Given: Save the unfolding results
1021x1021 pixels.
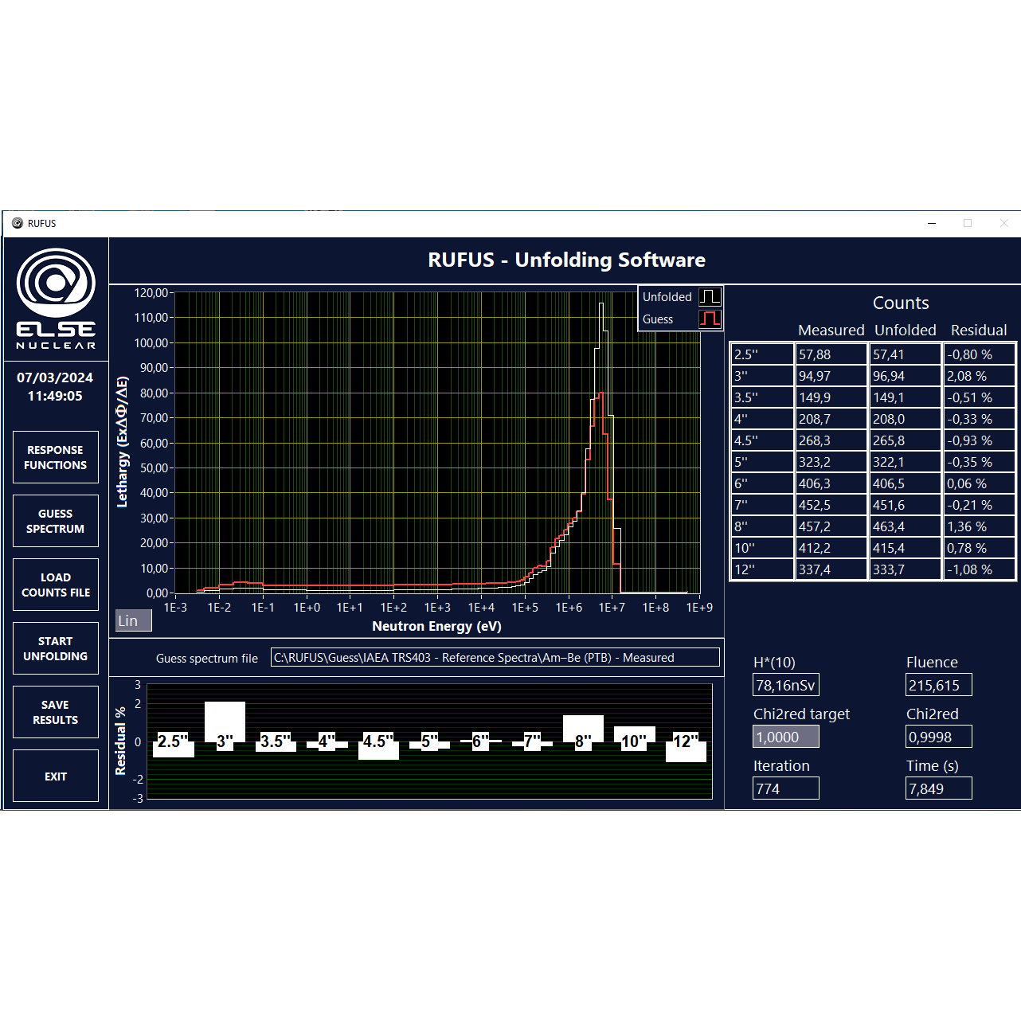Looking at the screenshot, I should tap(56, 712).
